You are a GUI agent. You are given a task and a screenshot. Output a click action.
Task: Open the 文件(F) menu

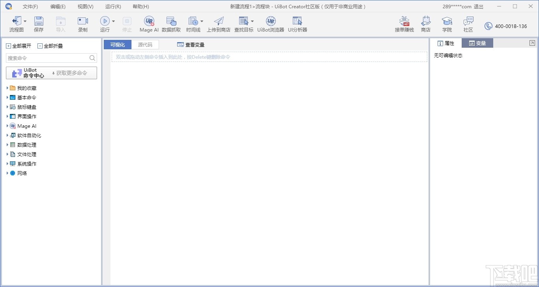[30, 7]
